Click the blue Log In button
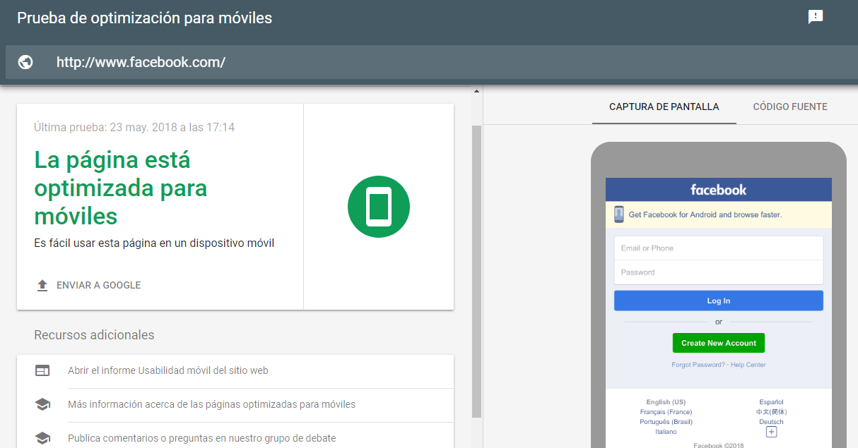 click(719, 301)
